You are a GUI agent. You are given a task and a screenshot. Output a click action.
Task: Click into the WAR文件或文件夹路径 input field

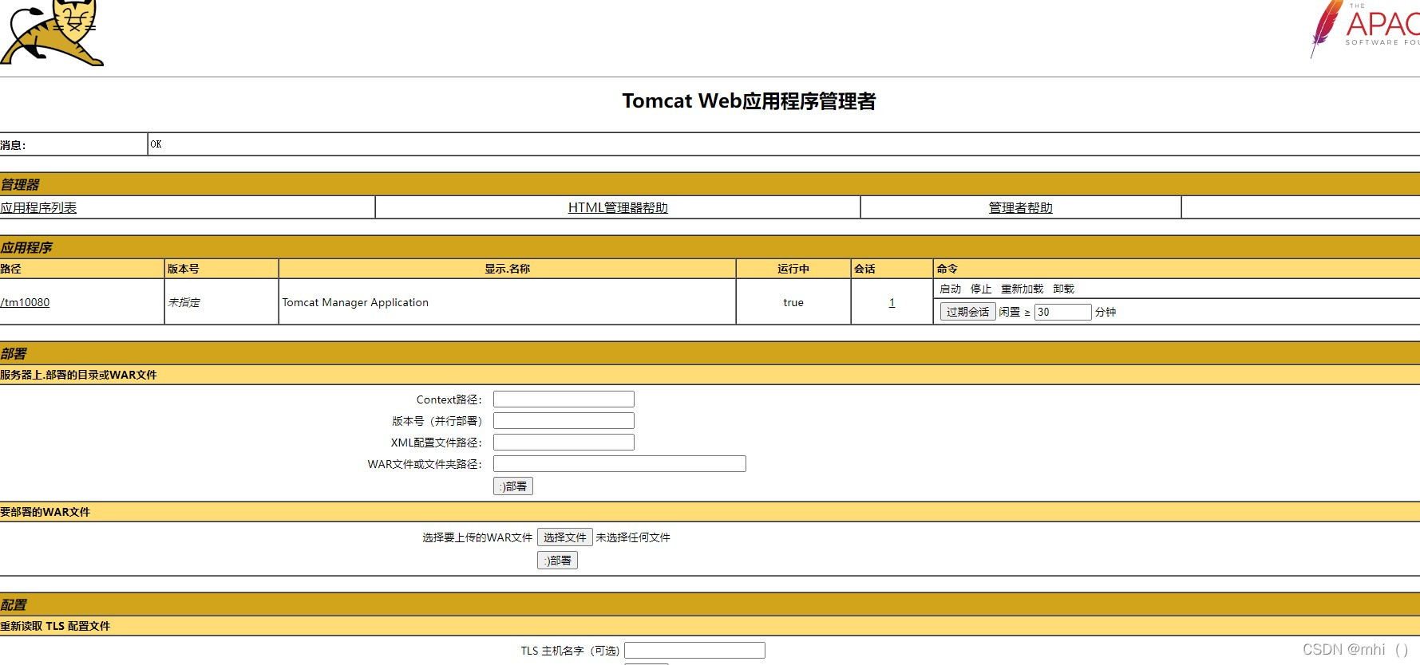pos(619,463)
